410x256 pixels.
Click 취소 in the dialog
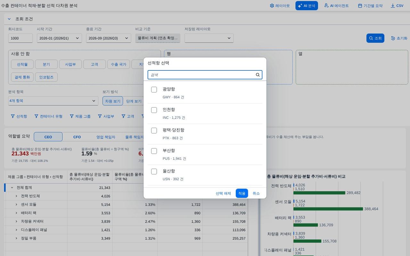click(256, 193)
